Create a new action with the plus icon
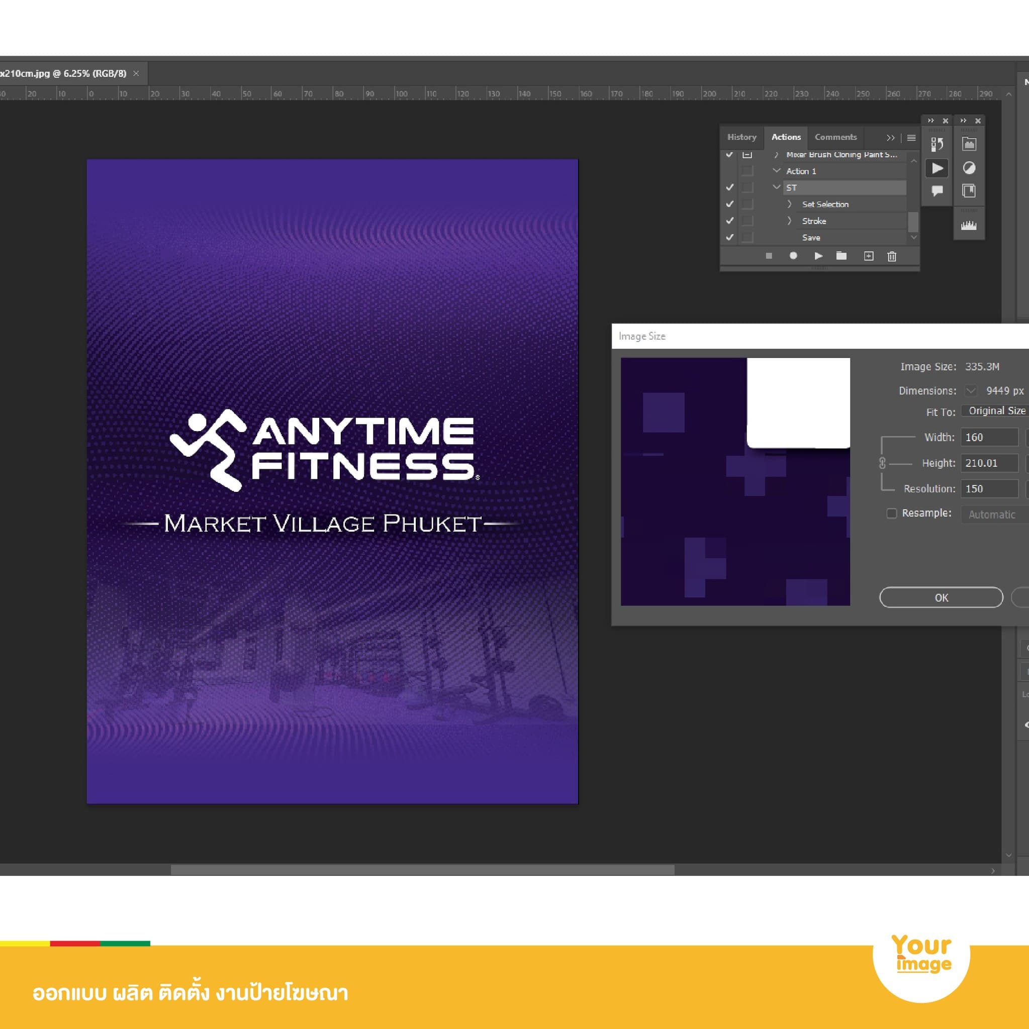 (x=869, y=256)
